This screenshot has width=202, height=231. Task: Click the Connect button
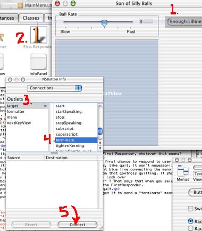78,225
